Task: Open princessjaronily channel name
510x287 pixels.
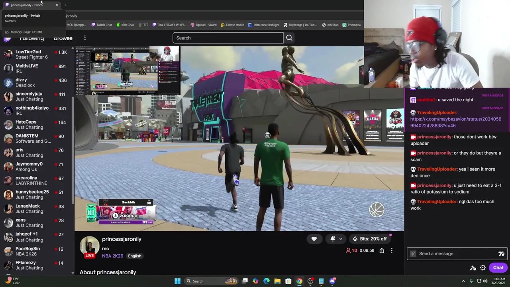Action: [122, 239]
